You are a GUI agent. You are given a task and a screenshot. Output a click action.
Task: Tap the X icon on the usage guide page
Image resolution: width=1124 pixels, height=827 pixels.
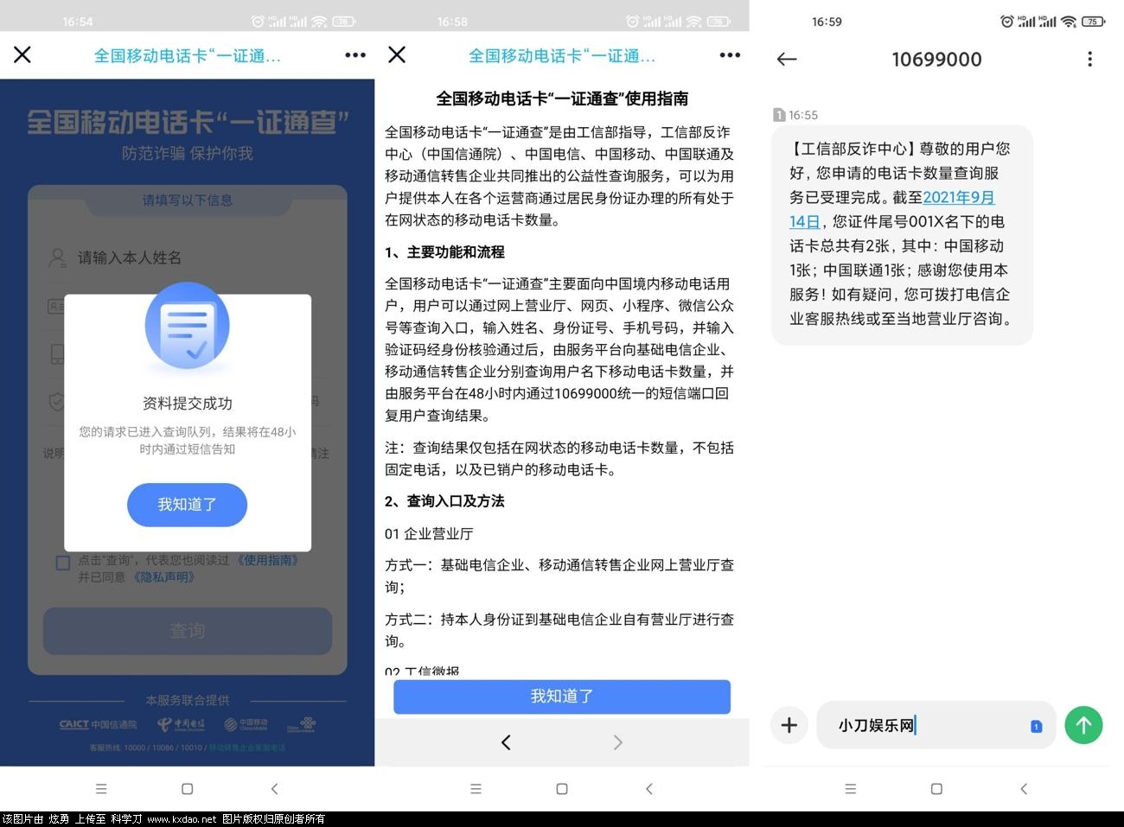(x=397, y=54)
